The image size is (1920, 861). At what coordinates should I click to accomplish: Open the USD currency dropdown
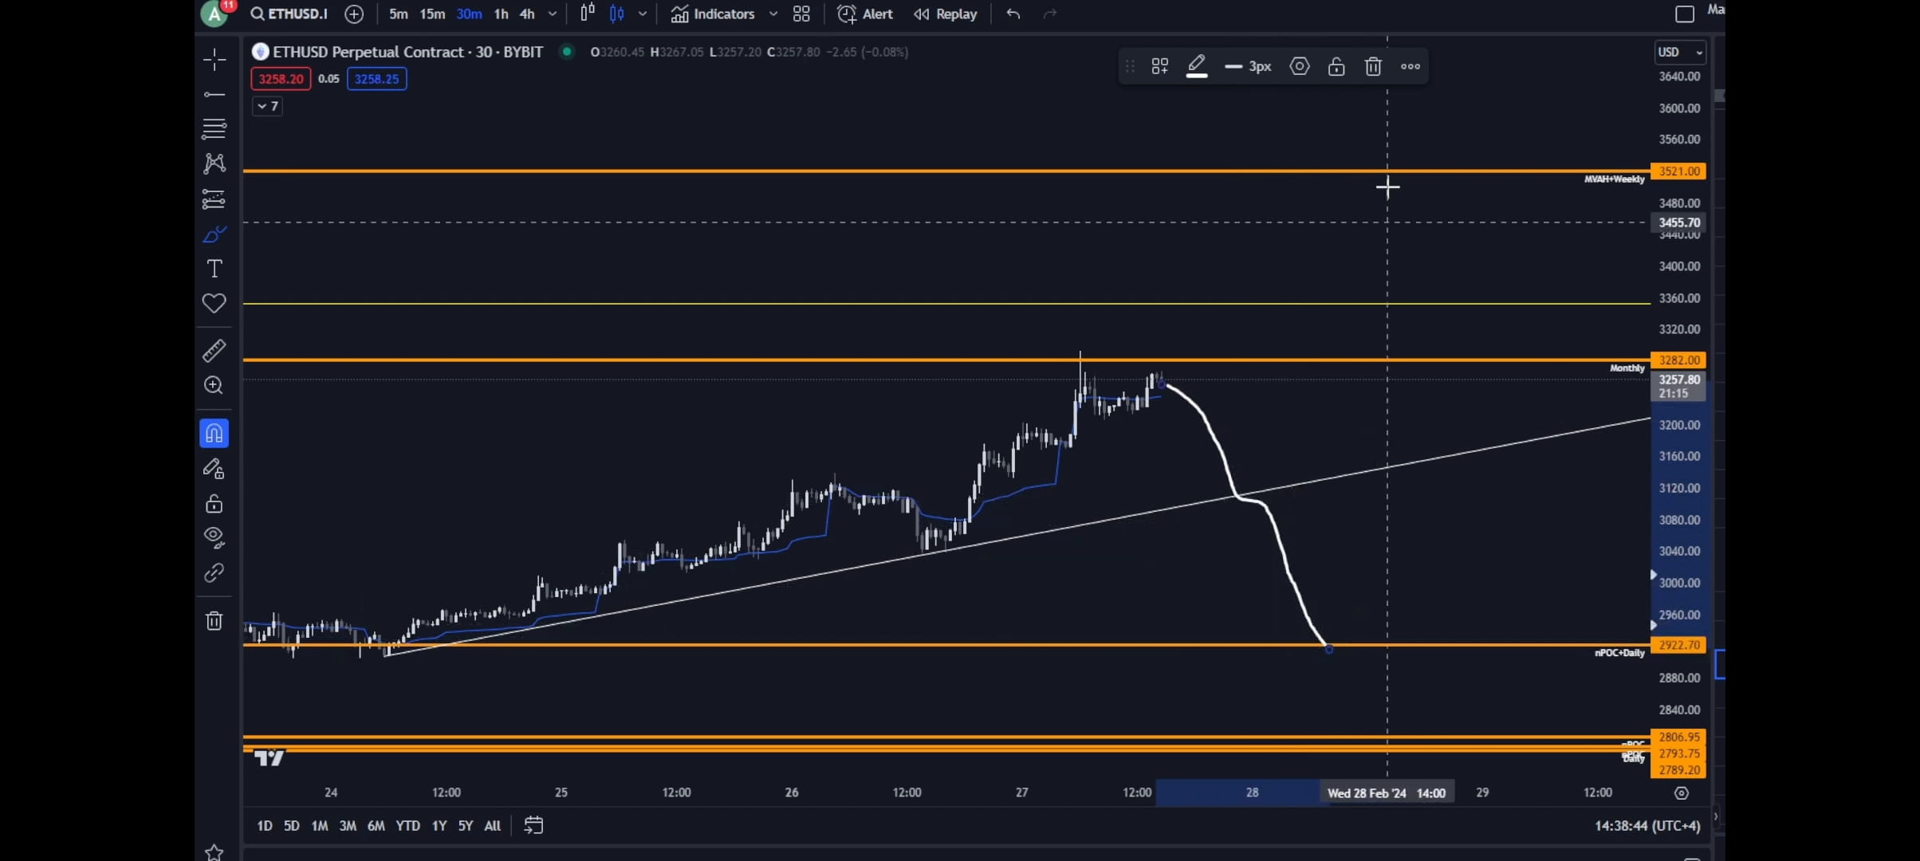pyautogui.click(x=1679, y=52)
